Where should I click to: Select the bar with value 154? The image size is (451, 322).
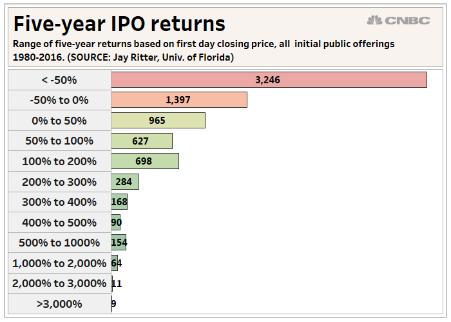[119, 243]
